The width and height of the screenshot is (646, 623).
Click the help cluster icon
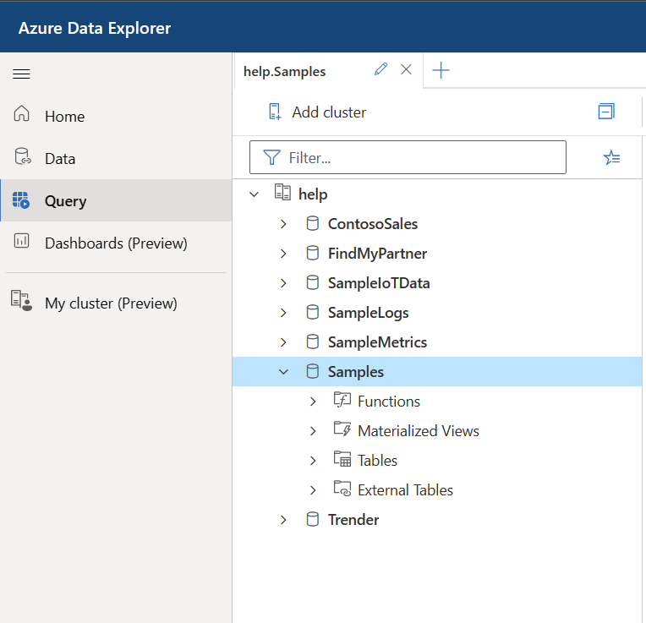(x=282, y=192)
